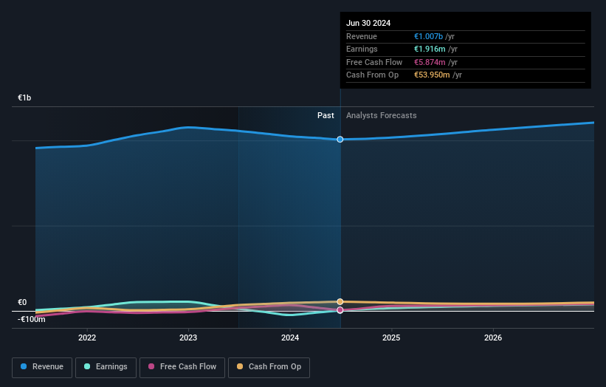Click the Revenue row label in tooltip

point(362,36)
